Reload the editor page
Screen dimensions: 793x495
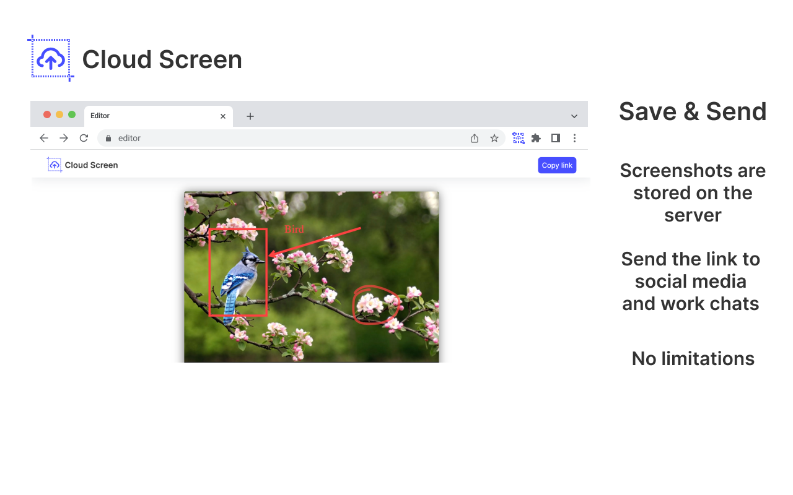click(84, 138)
